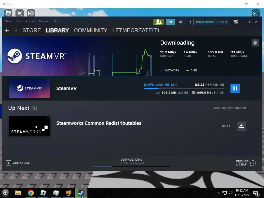Click the Steam window resize grip
The height and width of the screenshot is (198, 264).
click(260, 169)
